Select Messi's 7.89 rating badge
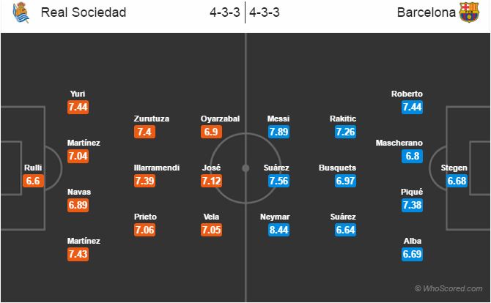Screen dimensions: 491x303 (278, 132)
